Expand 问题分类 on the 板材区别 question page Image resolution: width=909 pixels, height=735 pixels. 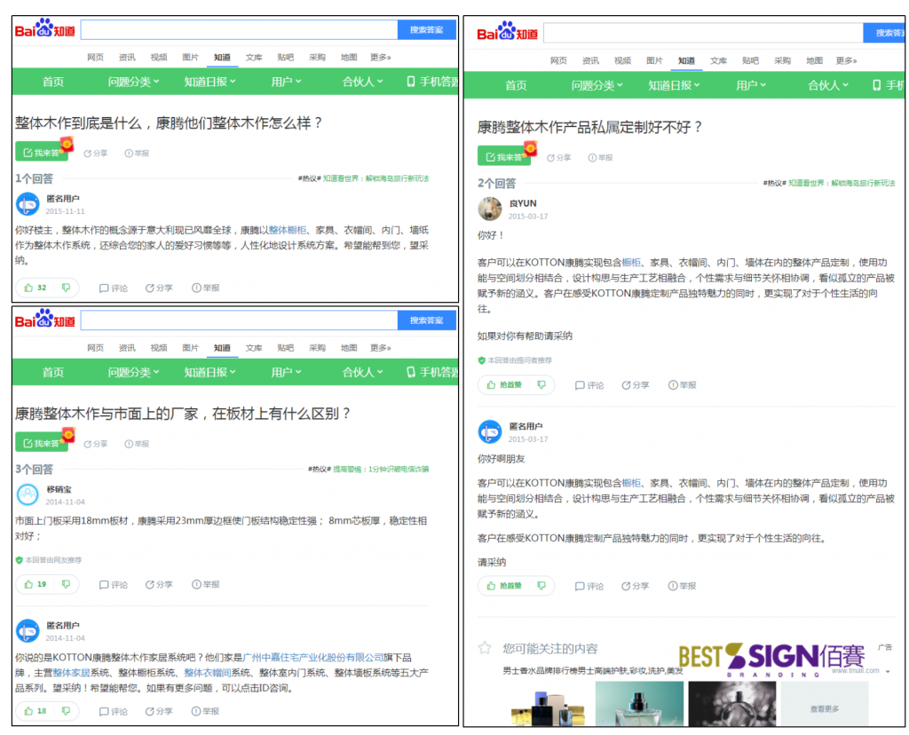(x=133, y=372)
